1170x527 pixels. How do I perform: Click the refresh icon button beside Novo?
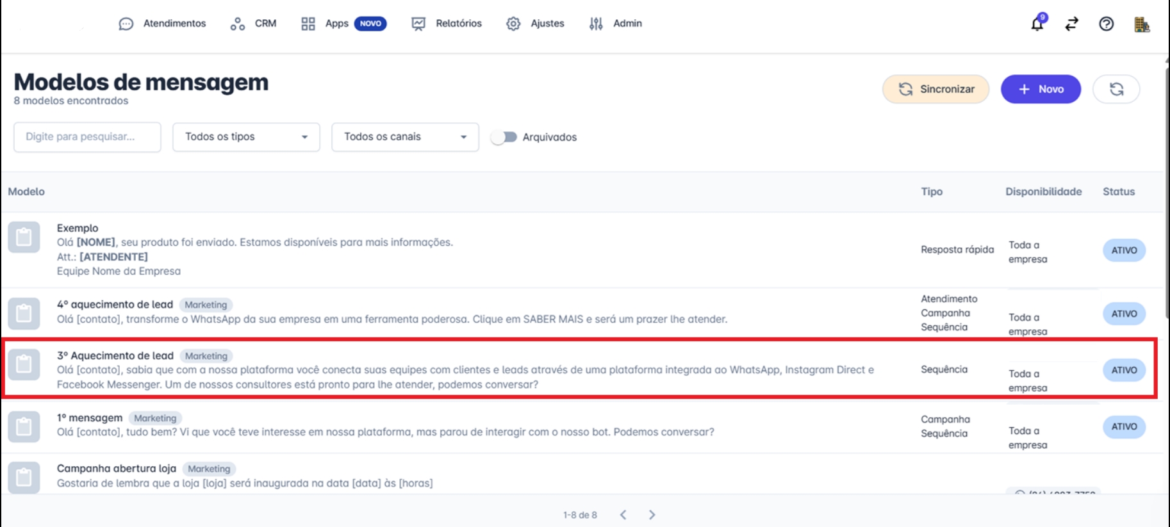coord(1116,89)
